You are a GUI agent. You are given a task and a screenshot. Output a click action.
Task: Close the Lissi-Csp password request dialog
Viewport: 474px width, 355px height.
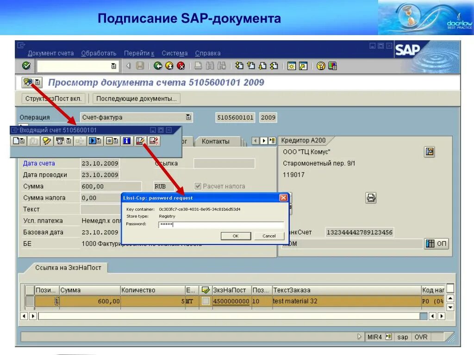click(x=283, y=197)
